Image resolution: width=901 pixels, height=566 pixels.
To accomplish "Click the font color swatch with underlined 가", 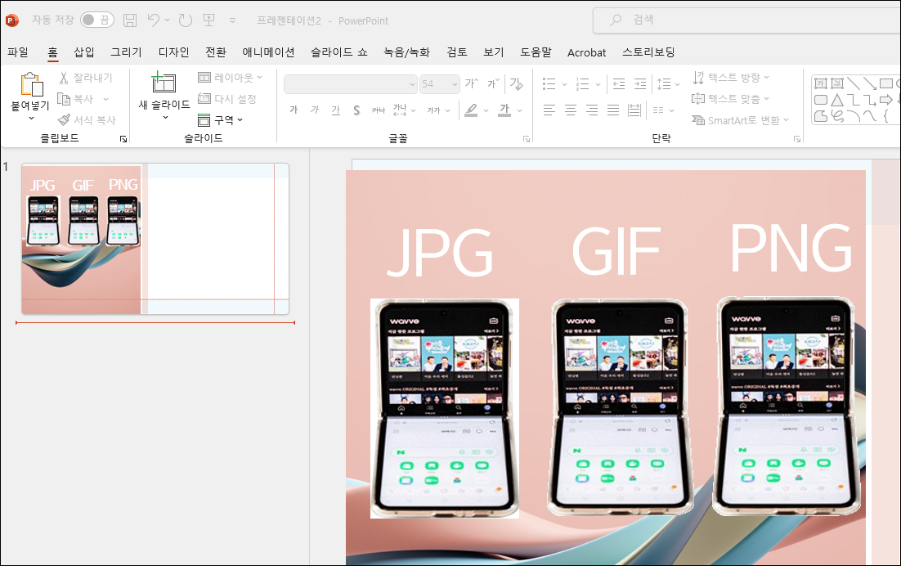I will tap(504, 110).
